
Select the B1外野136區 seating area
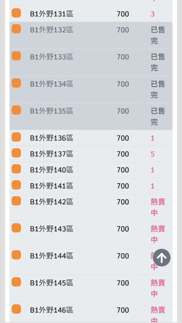[x=51, y=138]
